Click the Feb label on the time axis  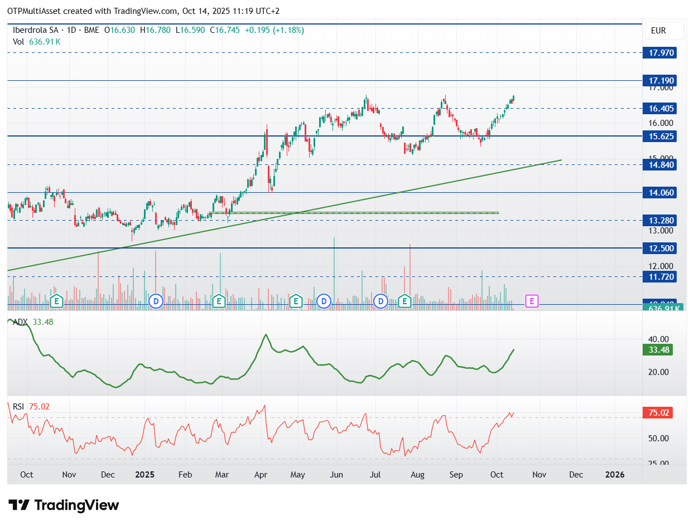(185, 475)
